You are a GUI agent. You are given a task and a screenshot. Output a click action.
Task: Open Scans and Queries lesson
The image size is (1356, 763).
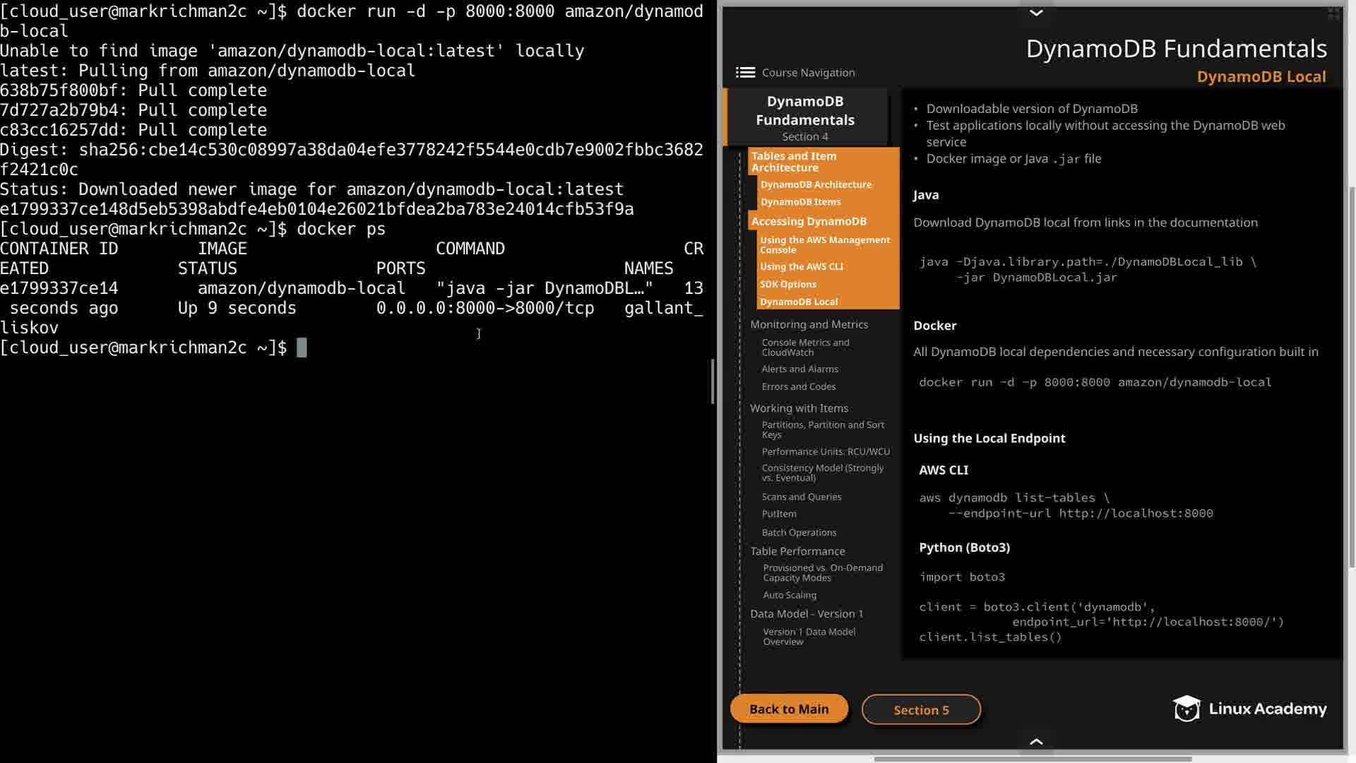click(802, 497)
